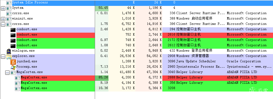Click the 85.26 CPU usage value

pos(103,77)
